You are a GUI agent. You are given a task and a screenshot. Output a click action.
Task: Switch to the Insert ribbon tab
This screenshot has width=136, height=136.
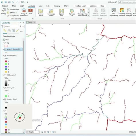pyautogui.click(x=22, y=6)
